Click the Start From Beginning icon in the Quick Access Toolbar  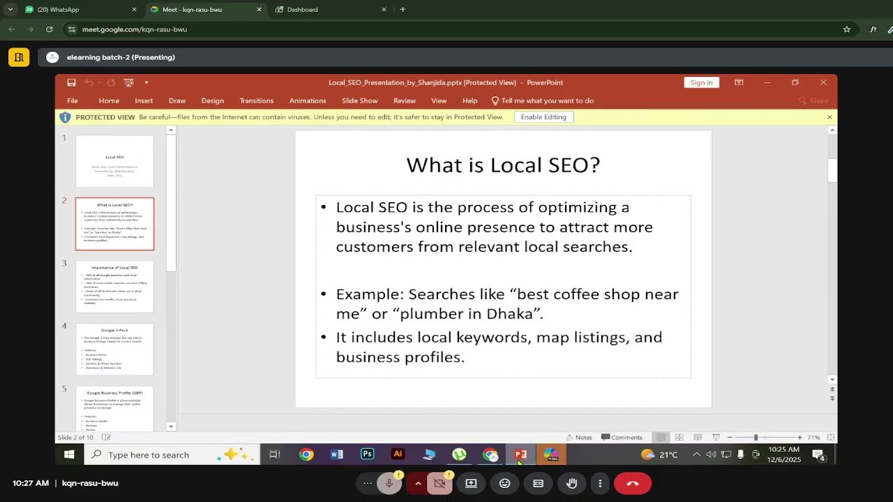128,82
